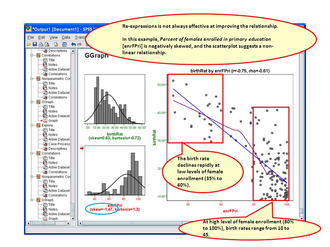Select the last Graph item in the outline

pyautogui.click(x=53, y=219)
